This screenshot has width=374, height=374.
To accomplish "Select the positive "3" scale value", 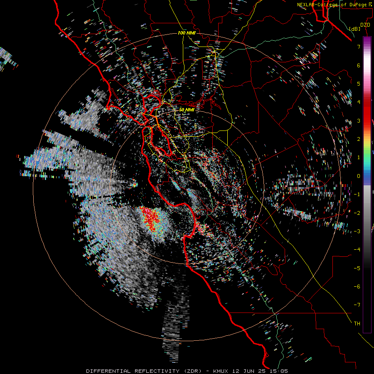I will (x=359, y=121).
